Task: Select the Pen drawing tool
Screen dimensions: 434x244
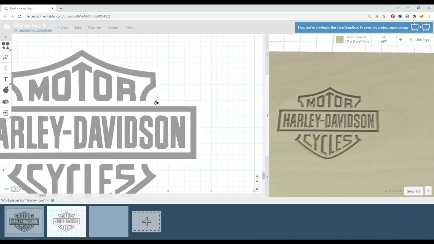Action: coord(6,57)
